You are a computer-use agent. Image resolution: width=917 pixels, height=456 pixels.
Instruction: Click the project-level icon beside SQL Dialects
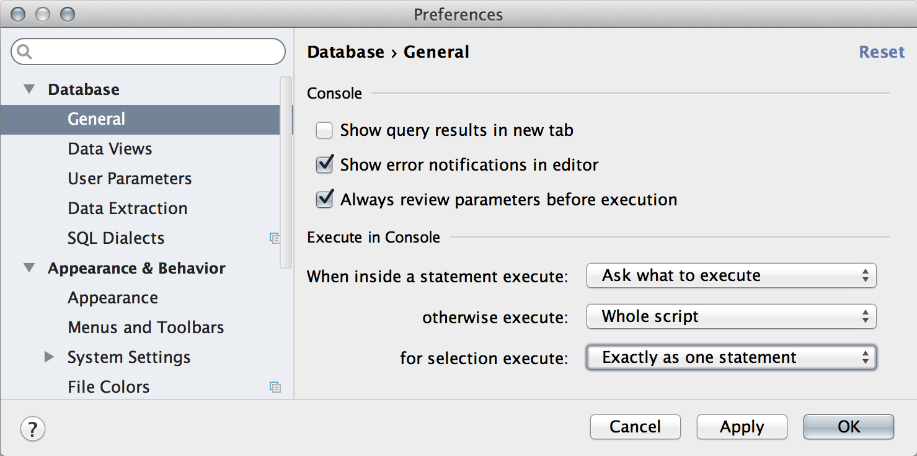(275, 238)
